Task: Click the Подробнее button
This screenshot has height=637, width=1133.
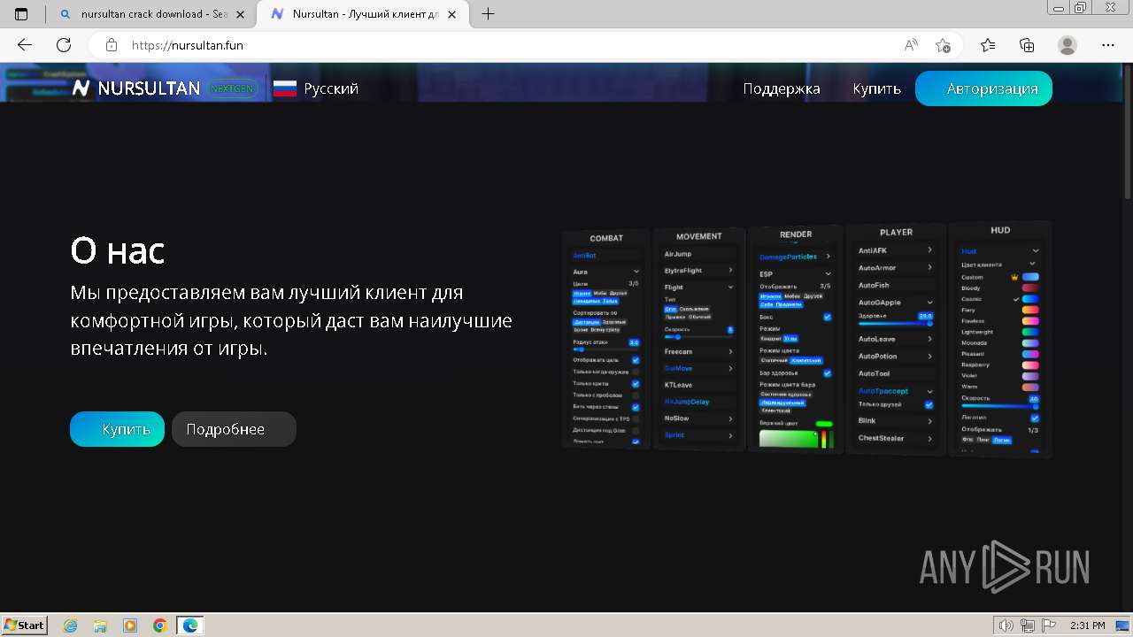Action: (x=234, y=429)
